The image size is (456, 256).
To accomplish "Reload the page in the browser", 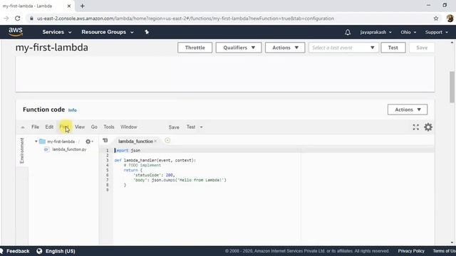I will pos(17,18).
